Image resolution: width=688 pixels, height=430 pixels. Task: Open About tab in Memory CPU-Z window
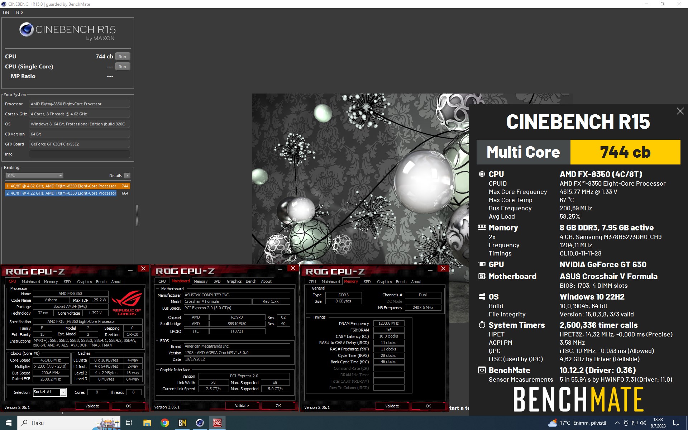pyautogui.click(x=416, y=282)
